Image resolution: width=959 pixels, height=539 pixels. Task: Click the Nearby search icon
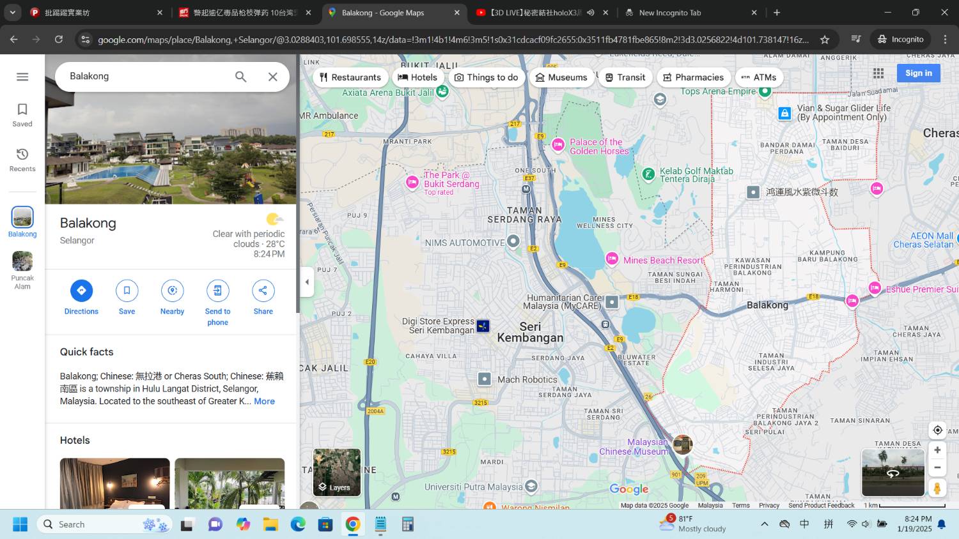(x=172, y=291)
